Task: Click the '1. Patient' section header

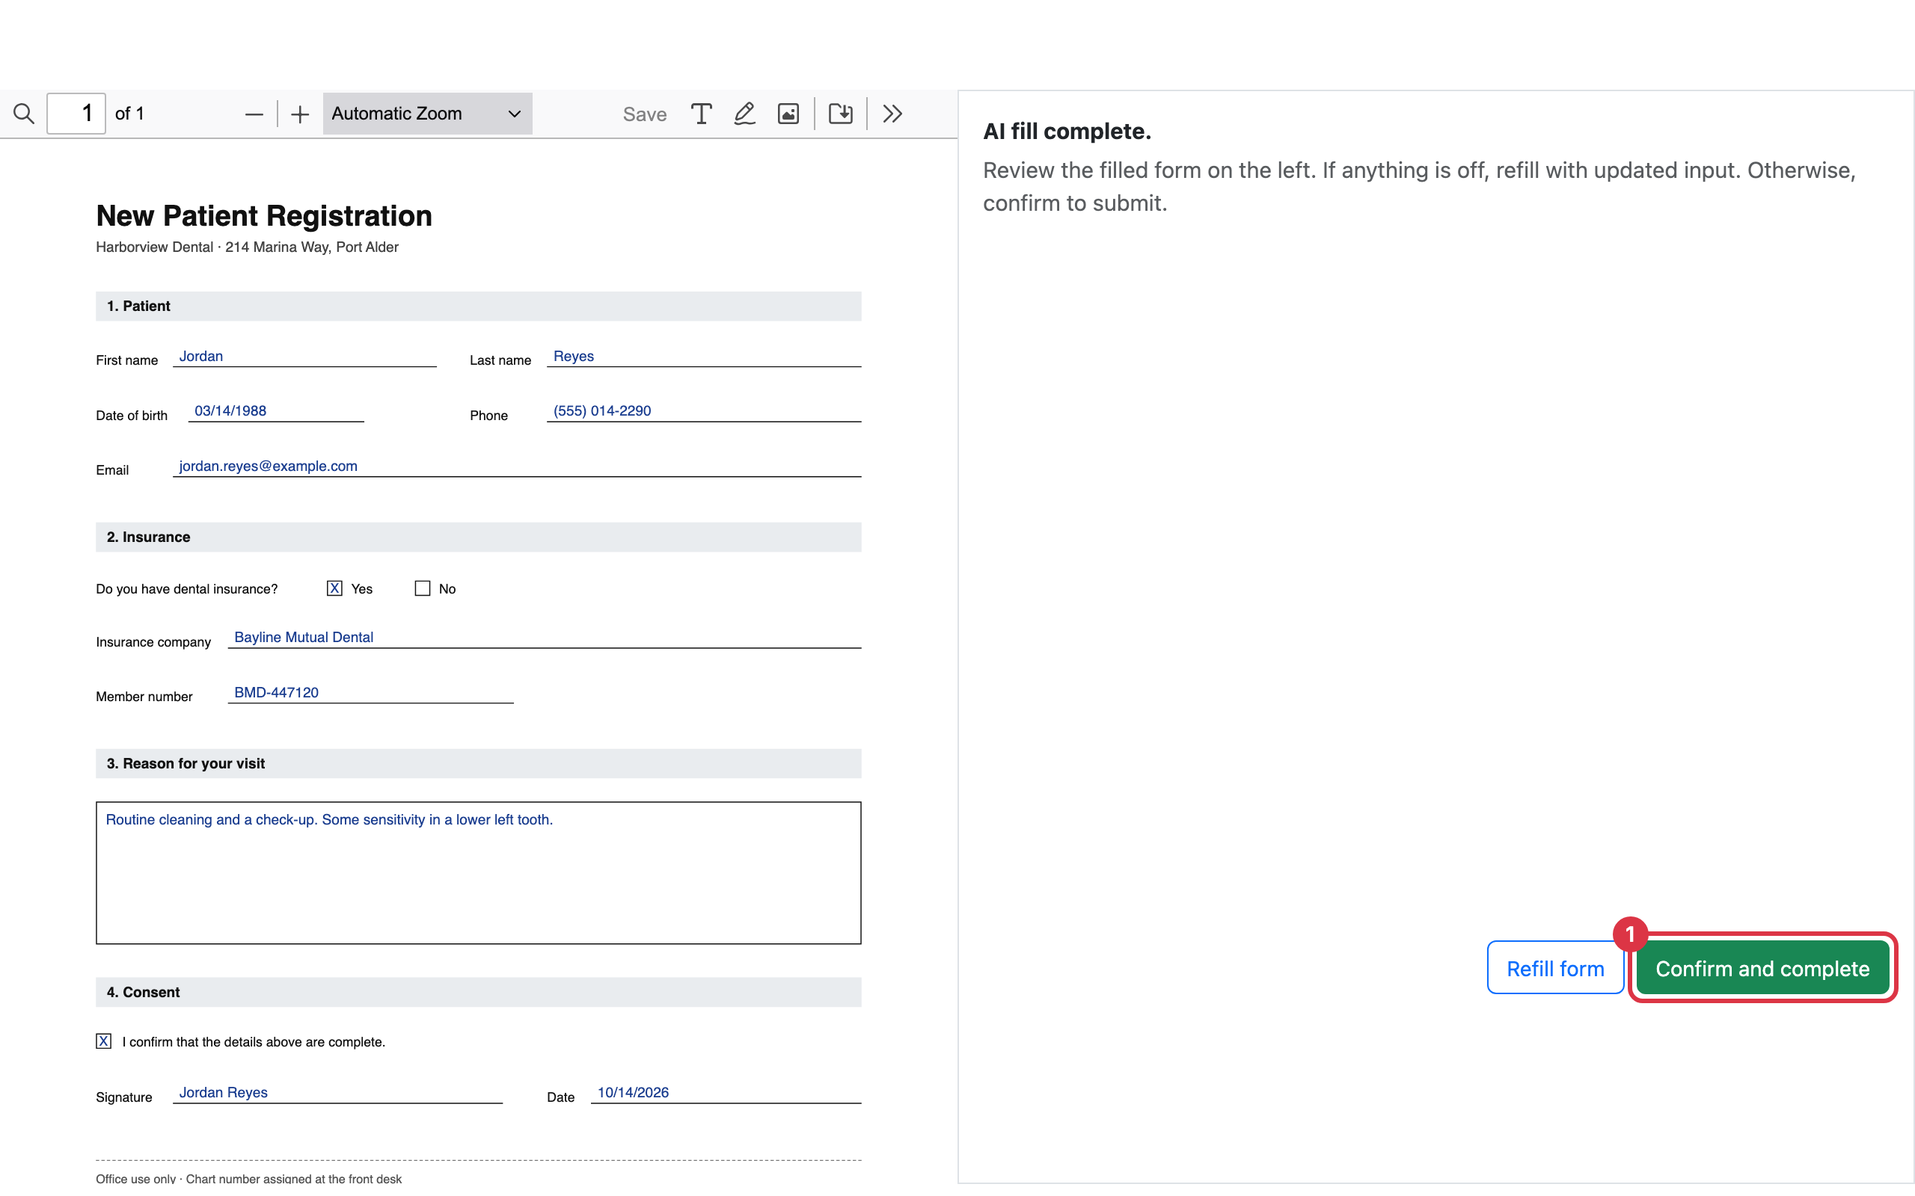Action: coord(479,306)
